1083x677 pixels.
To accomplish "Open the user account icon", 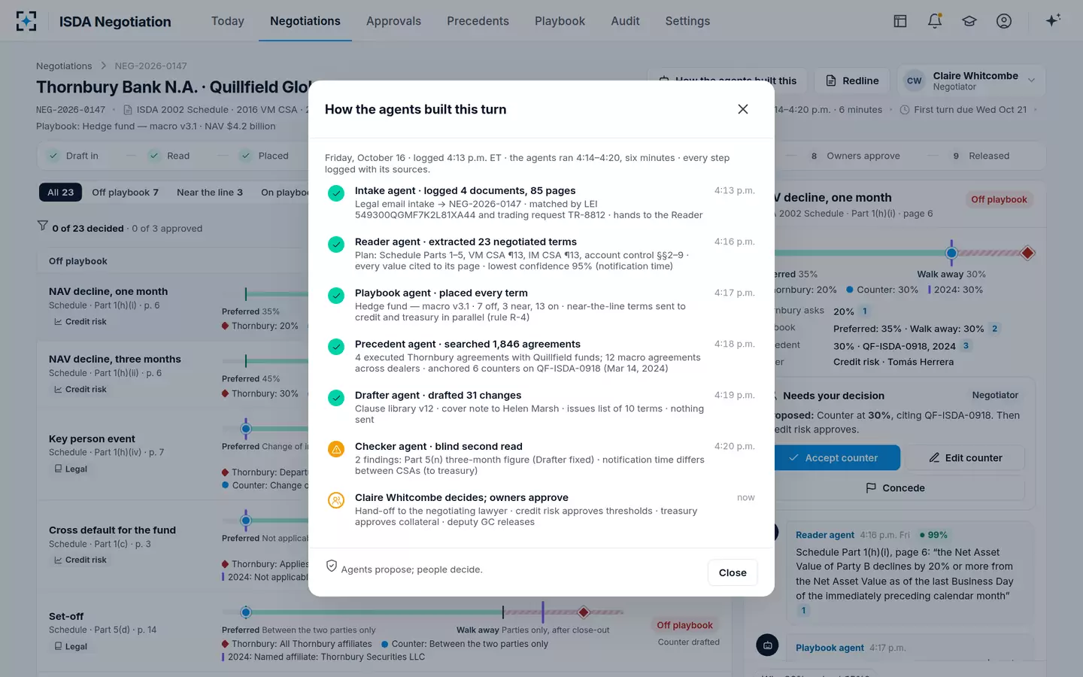I will click(1004, 21).
